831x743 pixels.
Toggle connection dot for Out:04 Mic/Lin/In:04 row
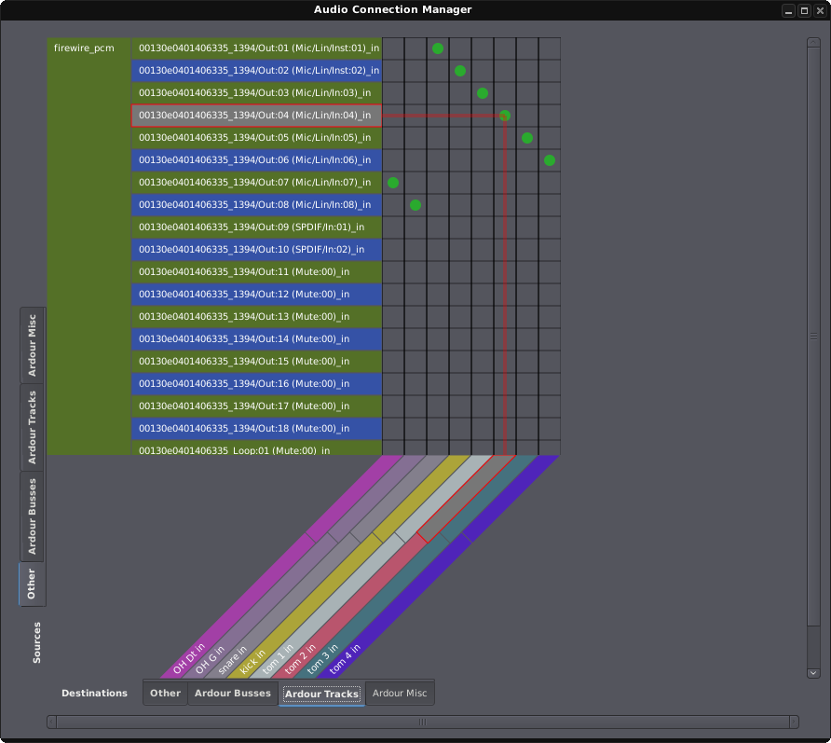tap(505, 115)
